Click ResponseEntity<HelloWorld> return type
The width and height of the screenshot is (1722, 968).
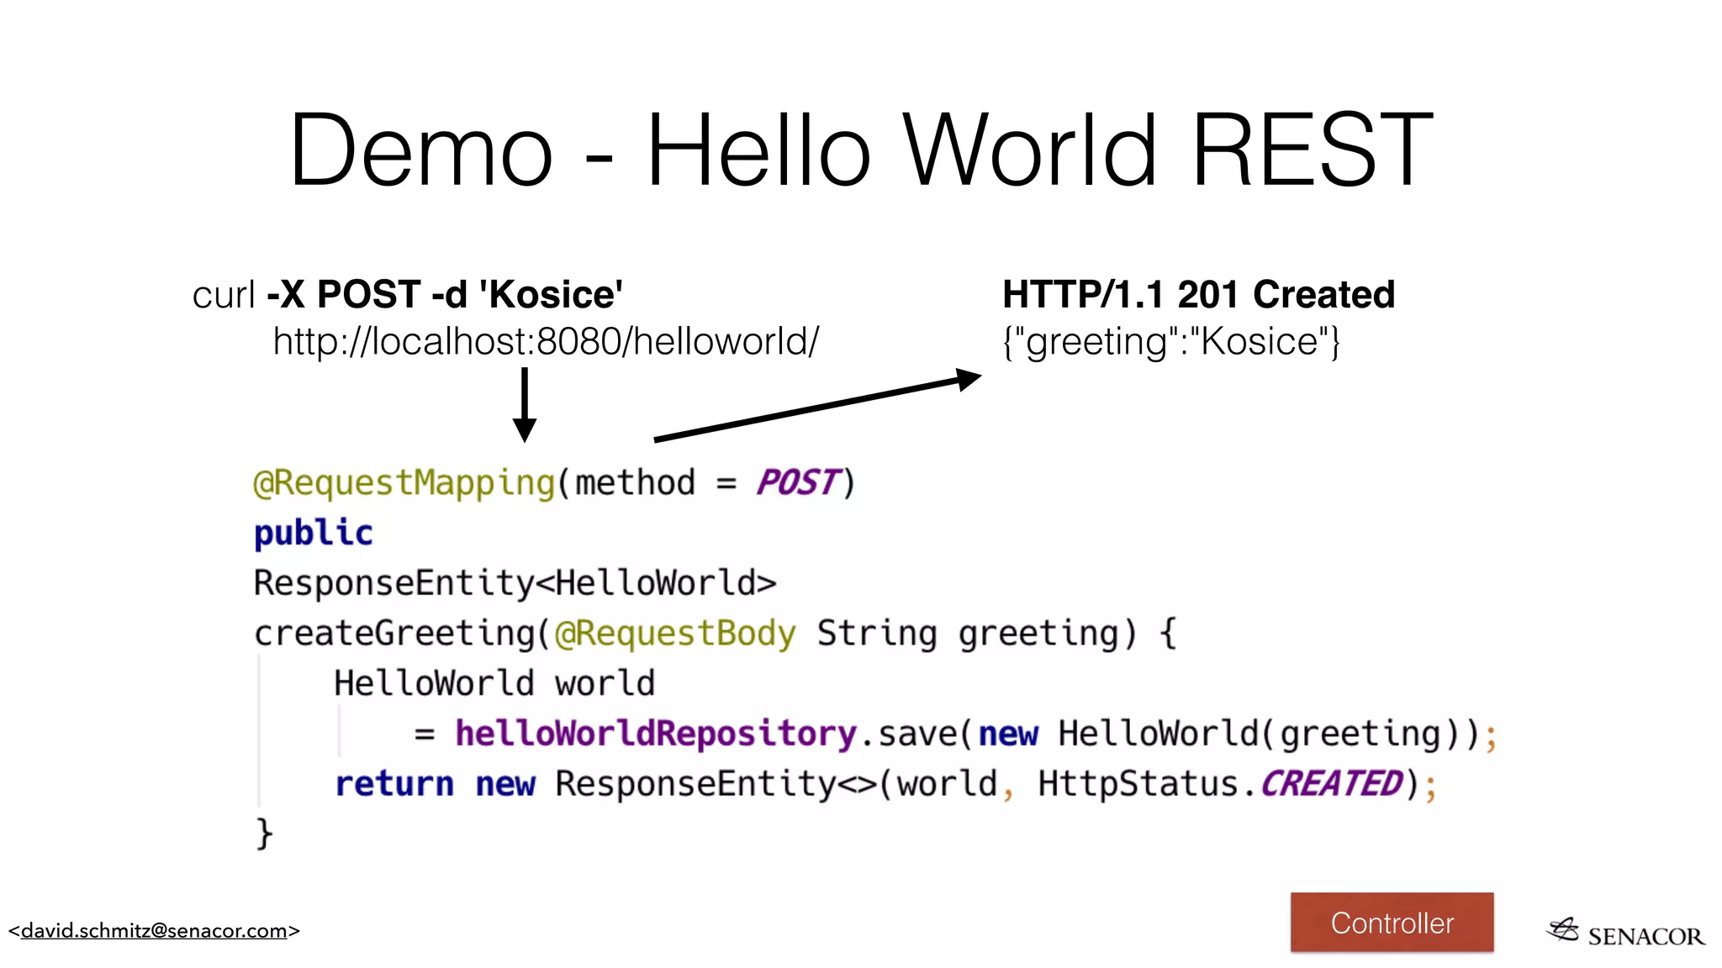tap(515, 583)
